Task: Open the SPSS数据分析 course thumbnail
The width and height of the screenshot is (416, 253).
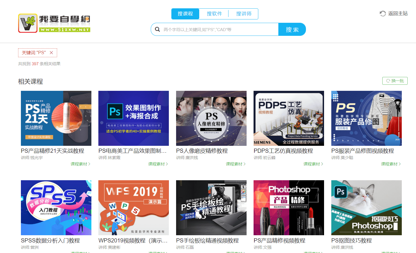Action: click(x=56, y=208)
